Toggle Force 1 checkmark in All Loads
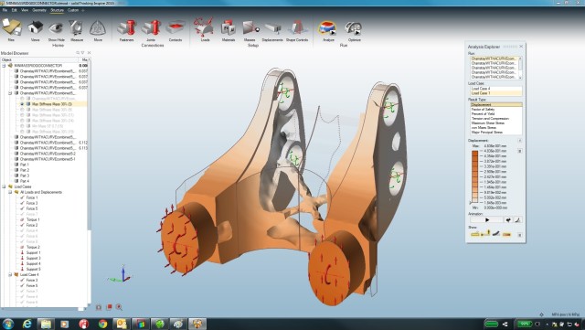Image resolution: width=585 pixels, height=330 pixels. (22, 197)
